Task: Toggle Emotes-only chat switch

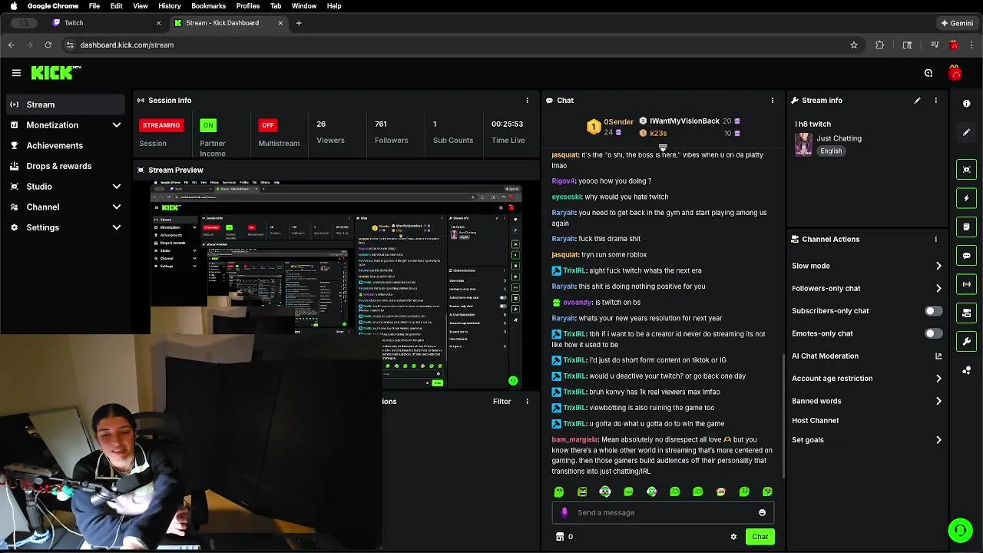Action: [933, 333]
